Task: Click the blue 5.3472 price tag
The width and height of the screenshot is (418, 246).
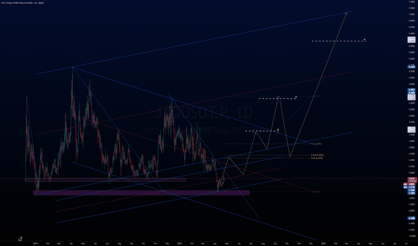Action: coord(412,67)
